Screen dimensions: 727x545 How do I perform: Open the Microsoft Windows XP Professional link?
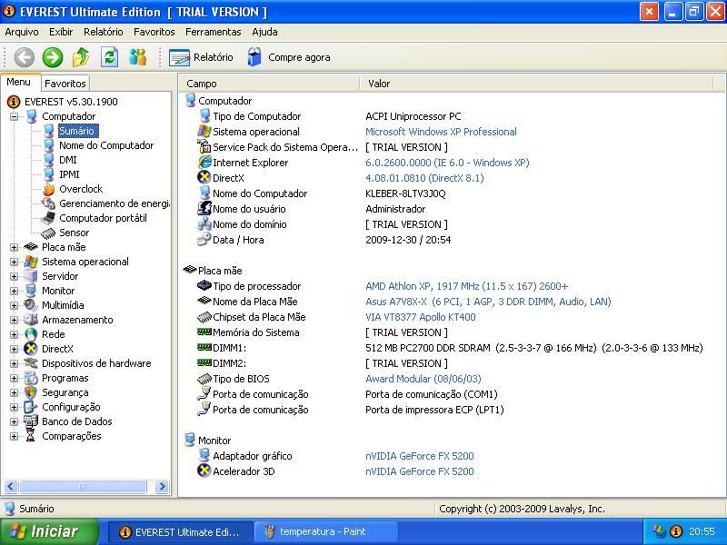click(x=441, y=132)
